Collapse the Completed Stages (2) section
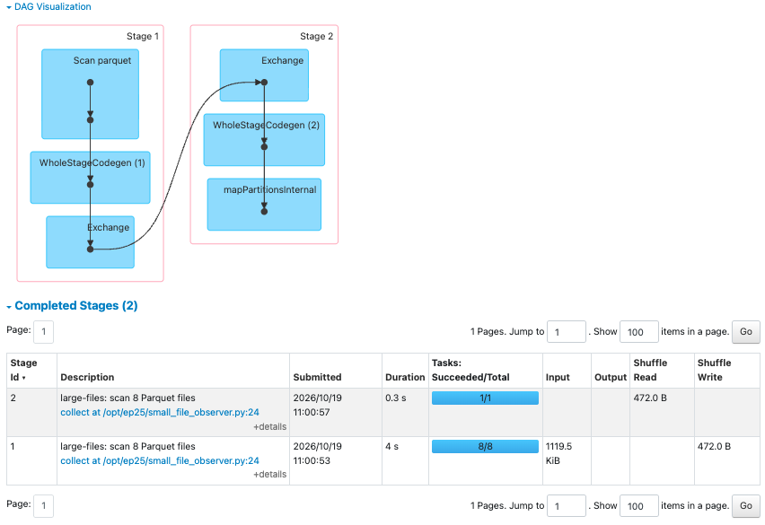The width and height of the screenshot is (765, 525). tap(72, 306)
